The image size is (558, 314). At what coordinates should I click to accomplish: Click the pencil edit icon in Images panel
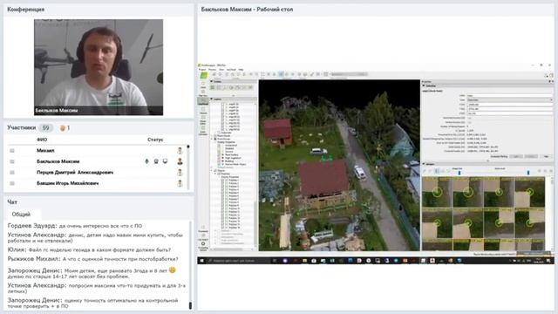click(425, 171)
